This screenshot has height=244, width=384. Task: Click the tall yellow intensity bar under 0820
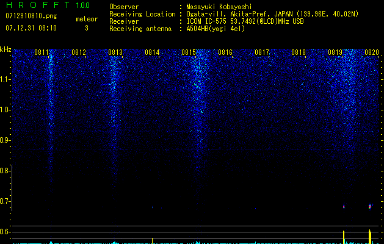tap(370, 237)
